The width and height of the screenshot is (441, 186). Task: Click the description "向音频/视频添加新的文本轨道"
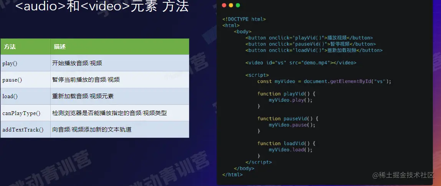(92, 130)
